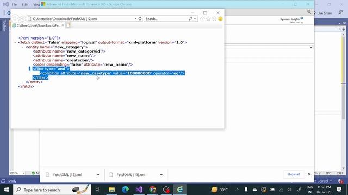Select the C:\Users\User\Downloads\Fe... IE tab

coord(38,25)
